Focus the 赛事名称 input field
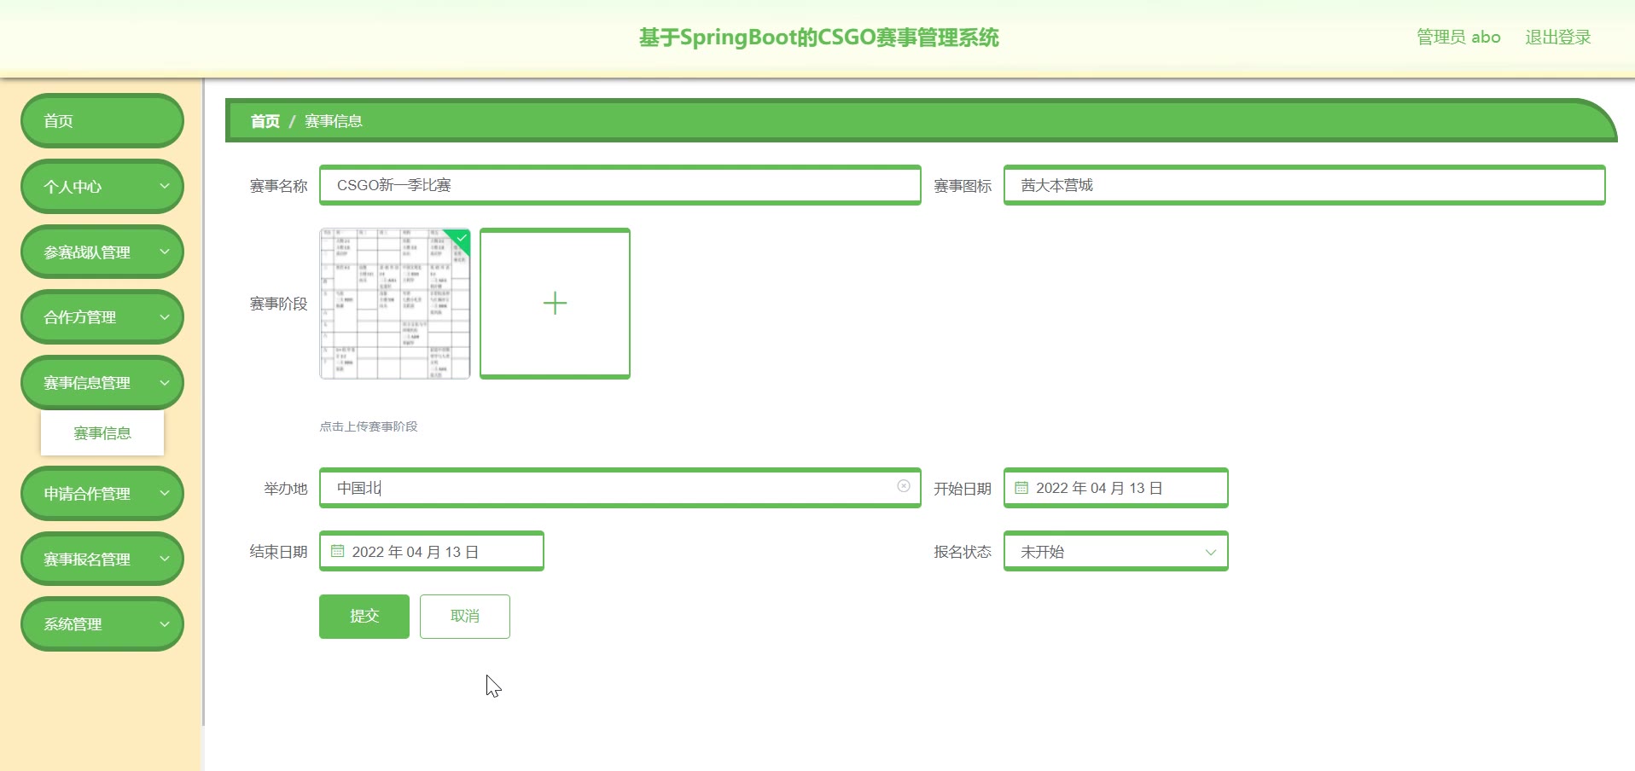Image resolution: width=1635 pixels, height=771 pixels. coord(620,185)
